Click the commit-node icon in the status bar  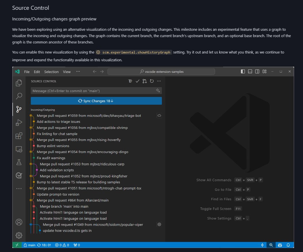(x=262, y=245)
